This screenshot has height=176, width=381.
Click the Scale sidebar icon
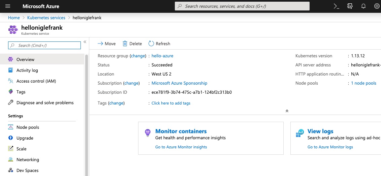pos(10,149)
